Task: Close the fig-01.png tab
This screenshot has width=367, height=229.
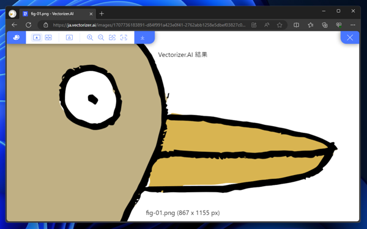Action: coord(91,14)
